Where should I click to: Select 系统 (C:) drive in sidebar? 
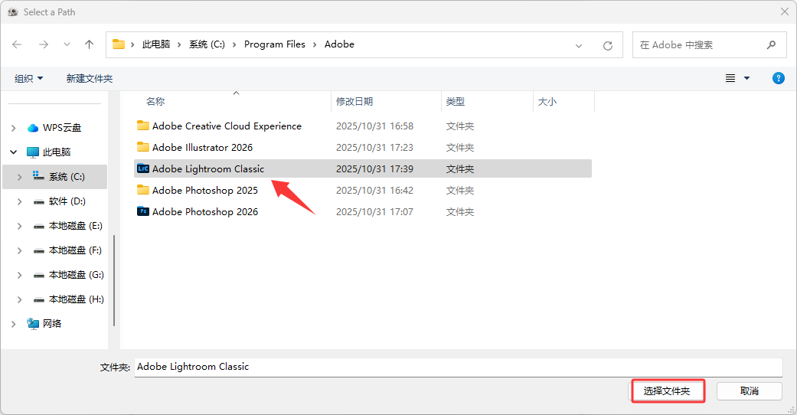(67, 177)
